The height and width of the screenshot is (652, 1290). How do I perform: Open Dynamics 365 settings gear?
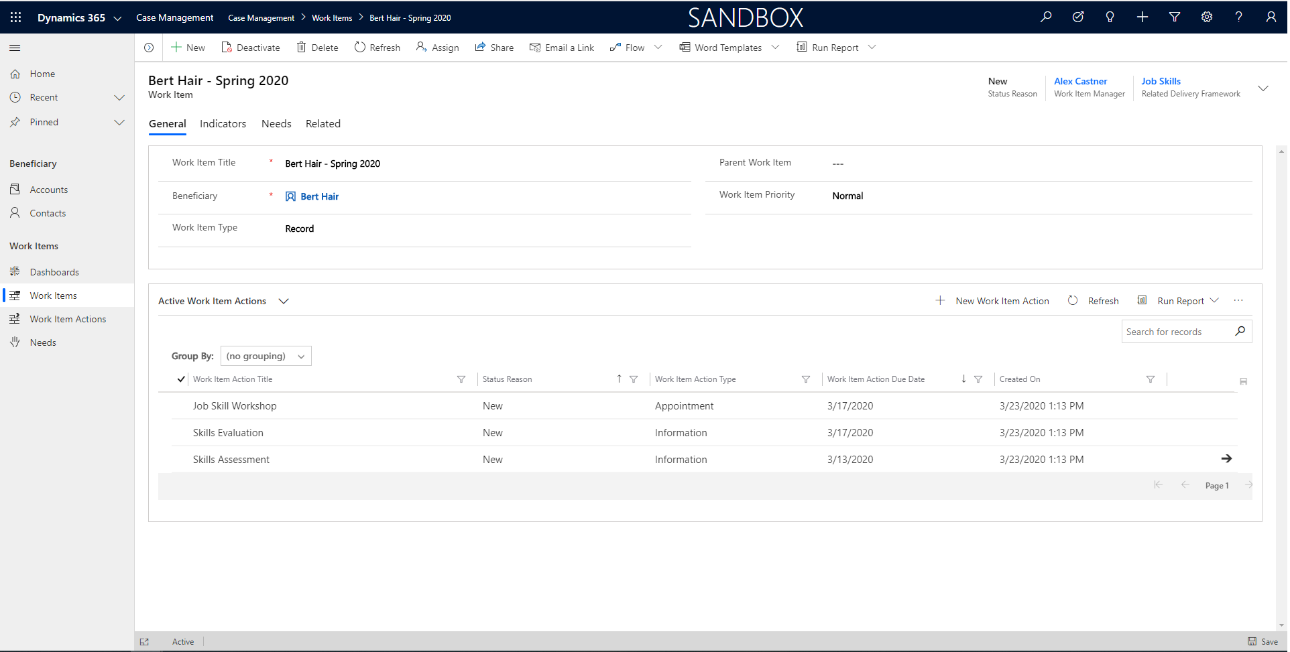1207,17
